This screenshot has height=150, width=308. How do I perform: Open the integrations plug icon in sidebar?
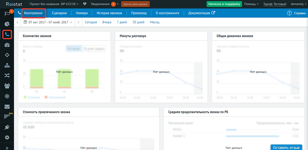(x=7, y=127)
